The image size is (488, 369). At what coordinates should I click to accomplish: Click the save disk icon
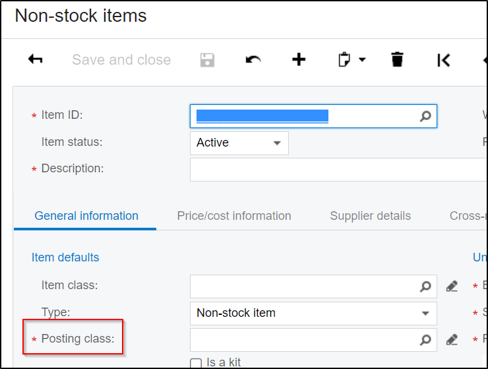tap(207, 59)
